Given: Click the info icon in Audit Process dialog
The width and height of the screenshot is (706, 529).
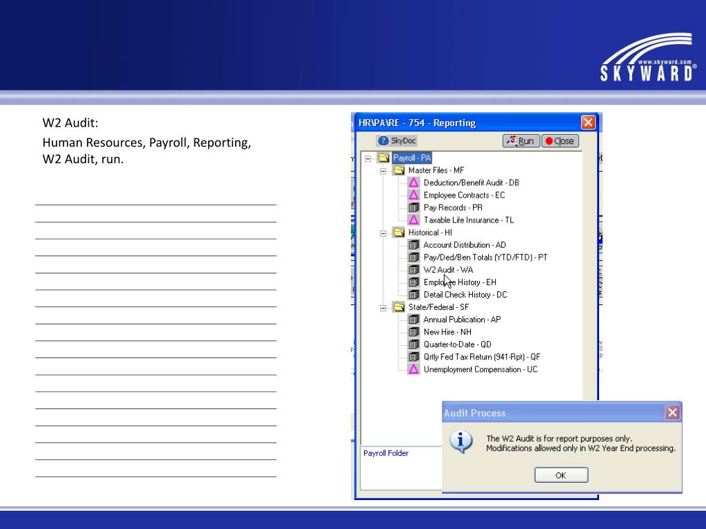Looking at the screenshot, I should (x=461, y=442).
